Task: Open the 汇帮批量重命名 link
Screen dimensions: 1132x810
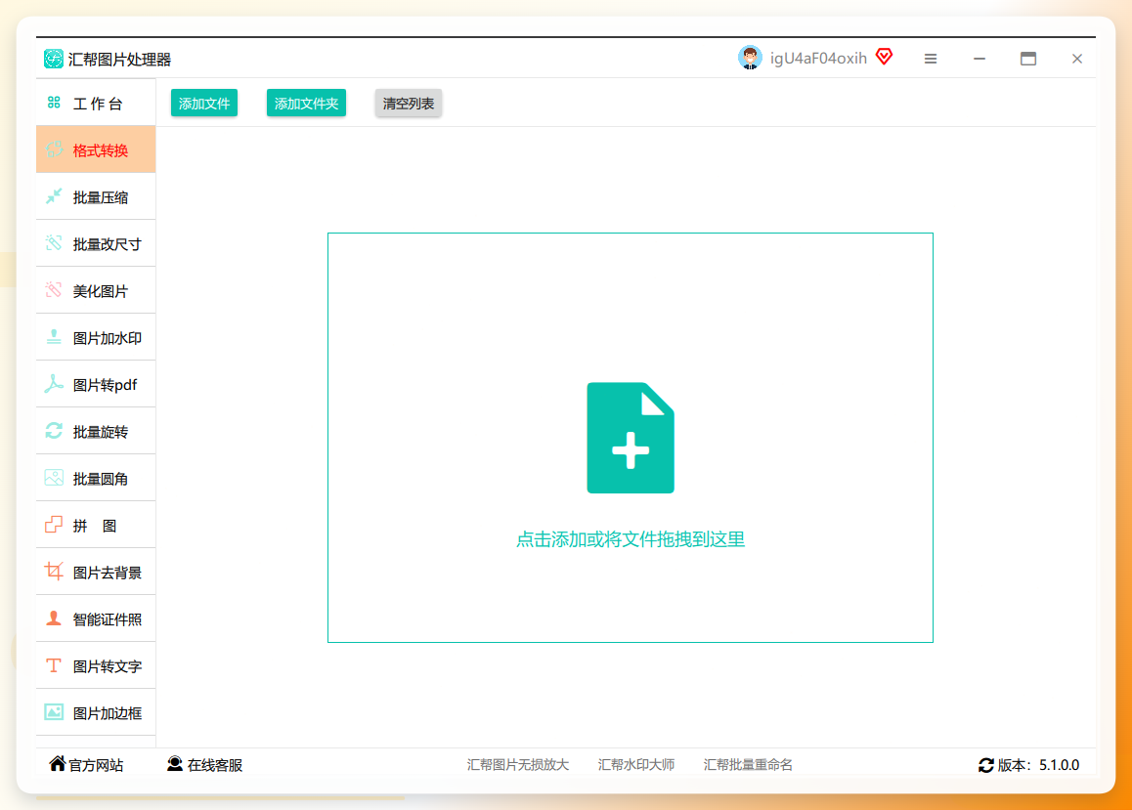Action: click(x=748, y=764)
